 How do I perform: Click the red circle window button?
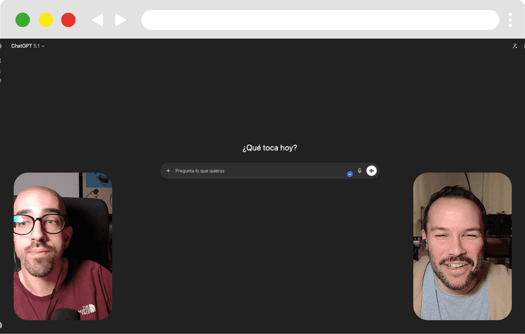[68, 20]
